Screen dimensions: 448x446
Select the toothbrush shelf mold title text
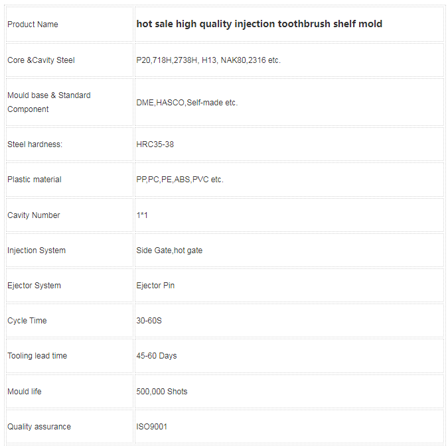(259, 24)
